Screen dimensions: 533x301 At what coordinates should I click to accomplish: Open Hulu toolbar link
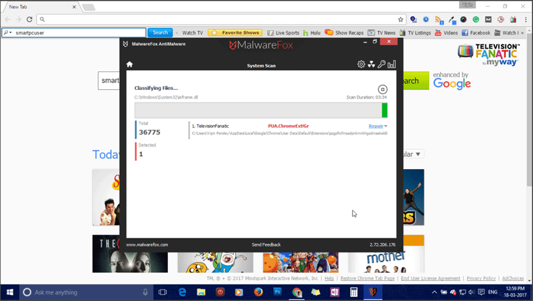[312, 33]
